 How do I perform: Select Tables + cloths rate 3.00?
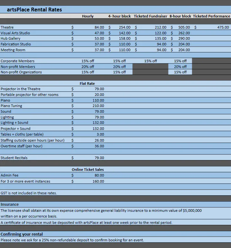tap(100, 134)
